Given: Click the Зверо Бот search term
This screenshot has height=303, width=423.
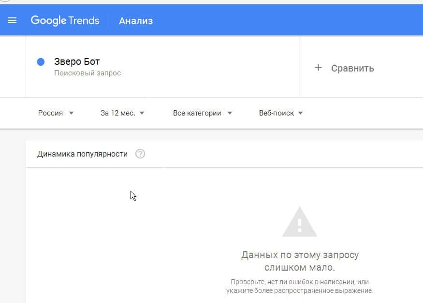Looking at the screenshot, I should point(77,62).
